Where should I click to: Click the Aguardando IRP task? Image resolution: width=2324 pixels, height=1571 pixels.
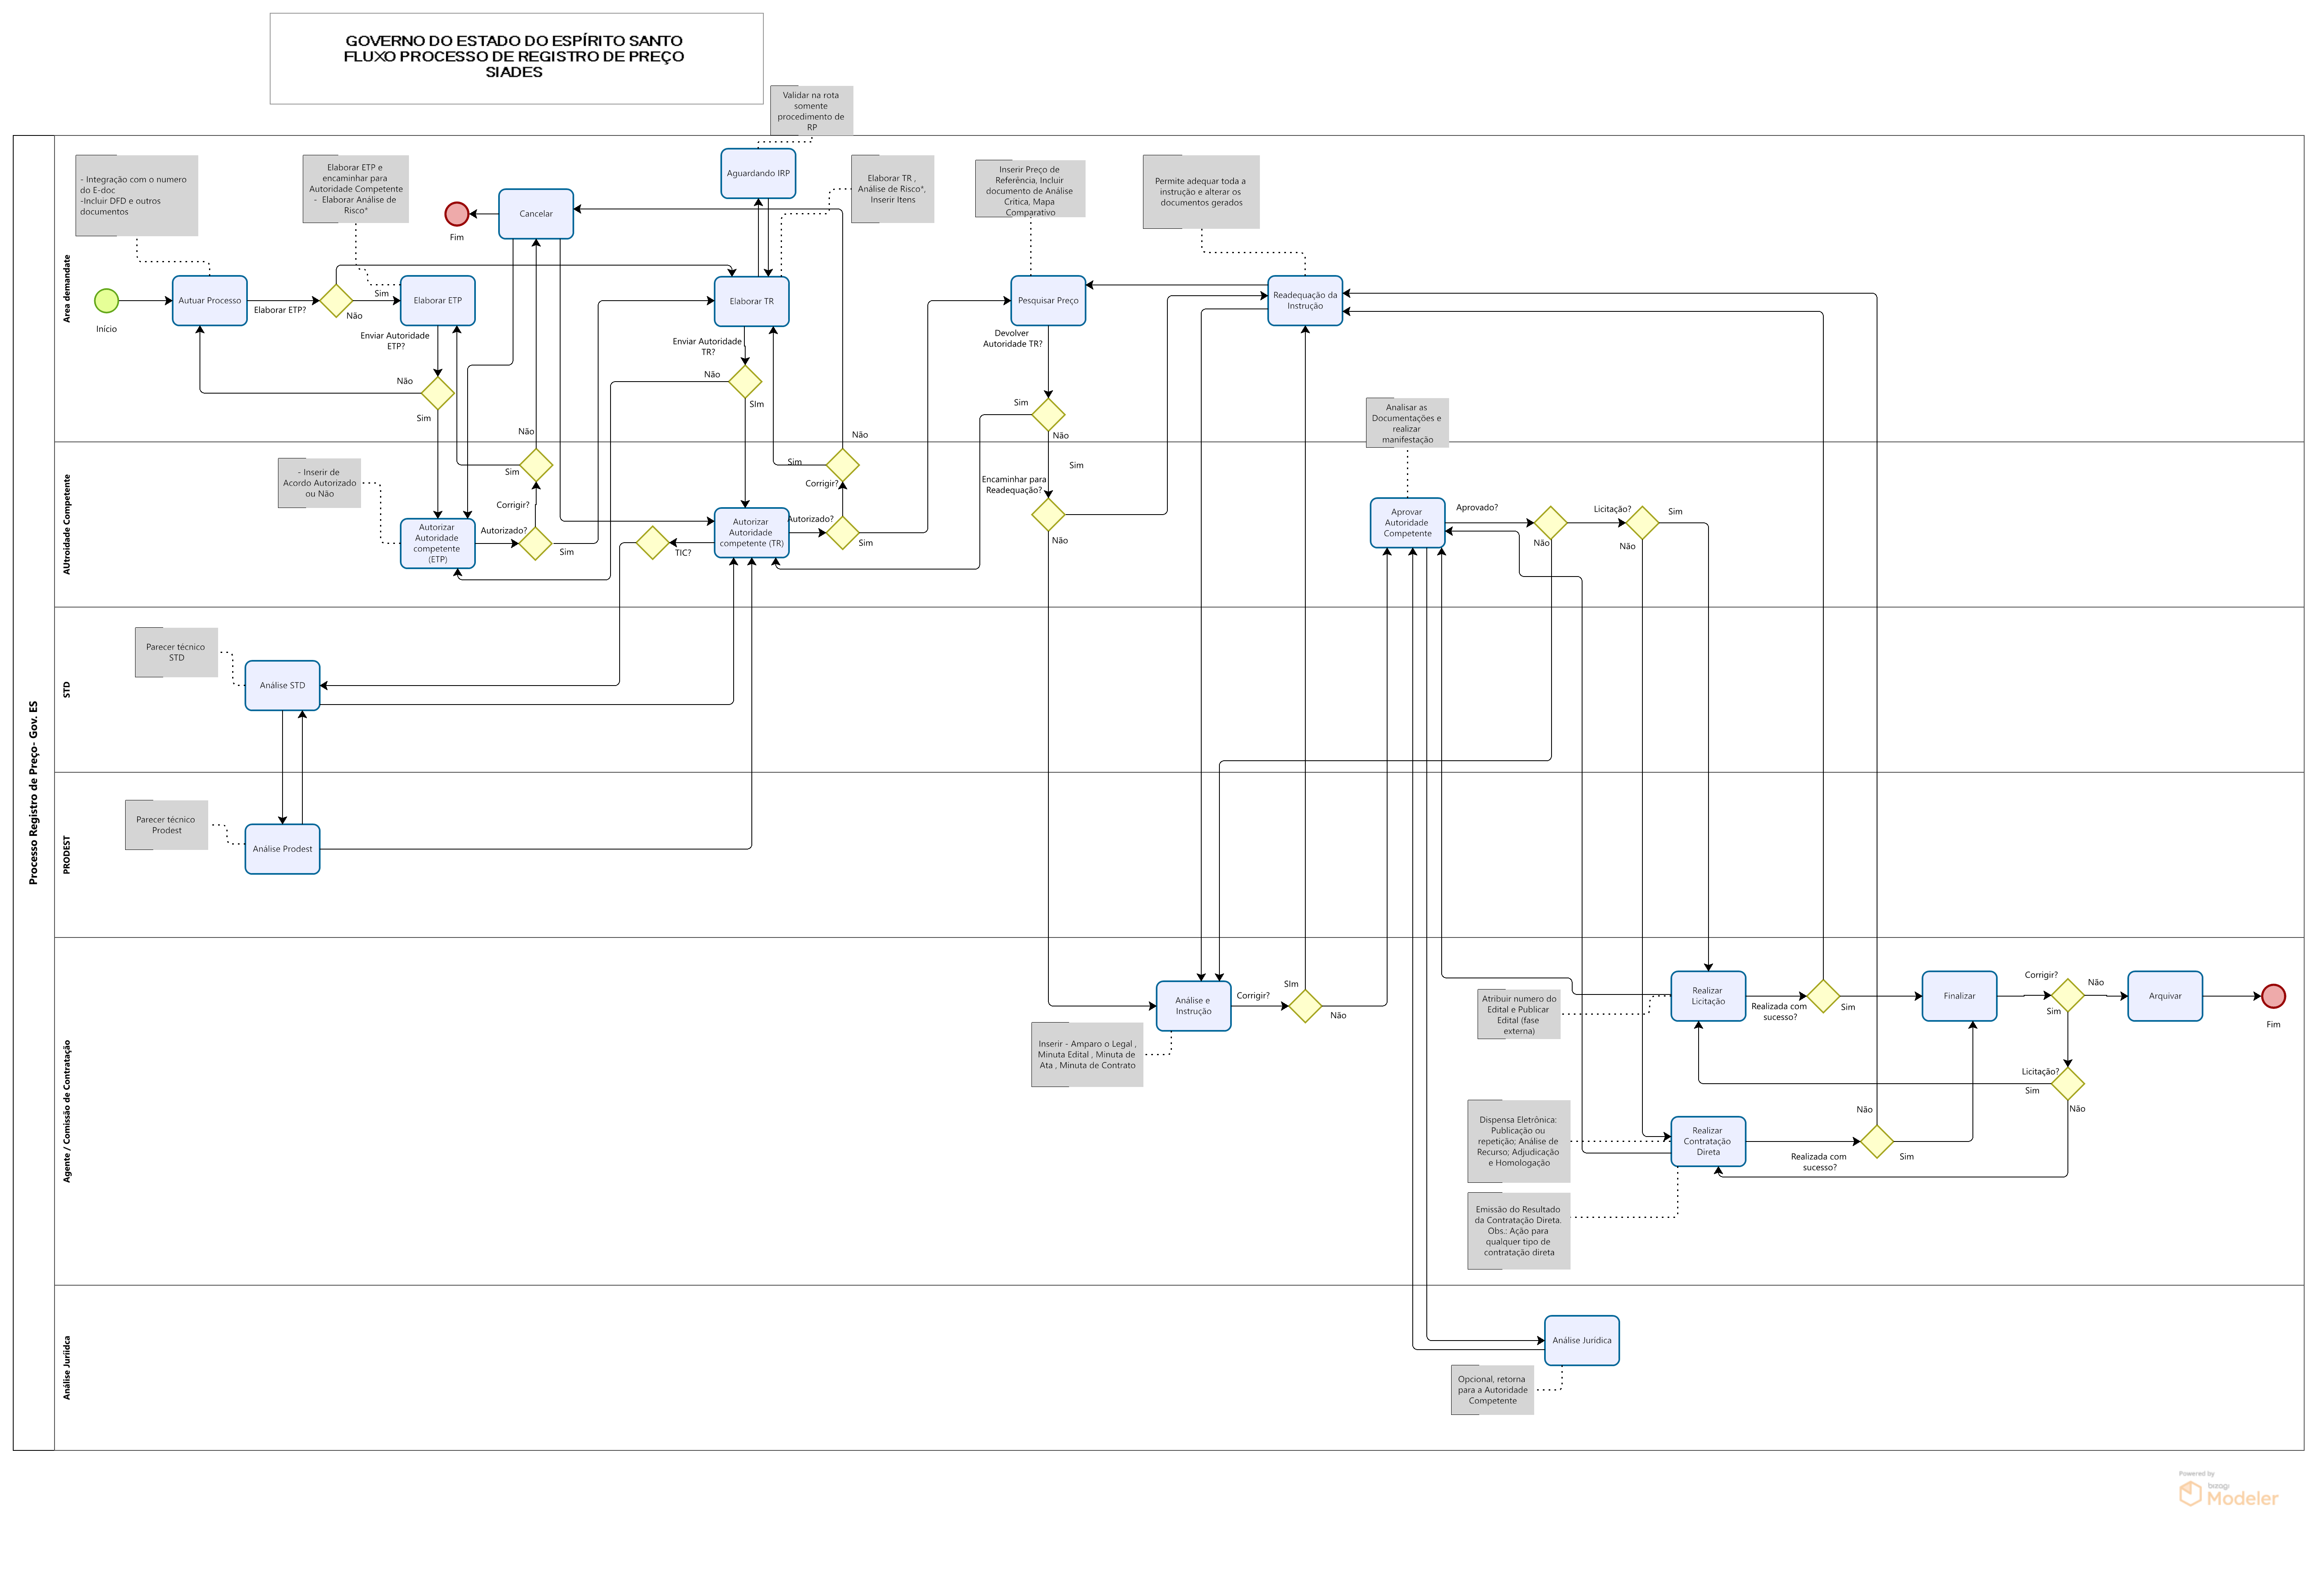tap(758, 173)
